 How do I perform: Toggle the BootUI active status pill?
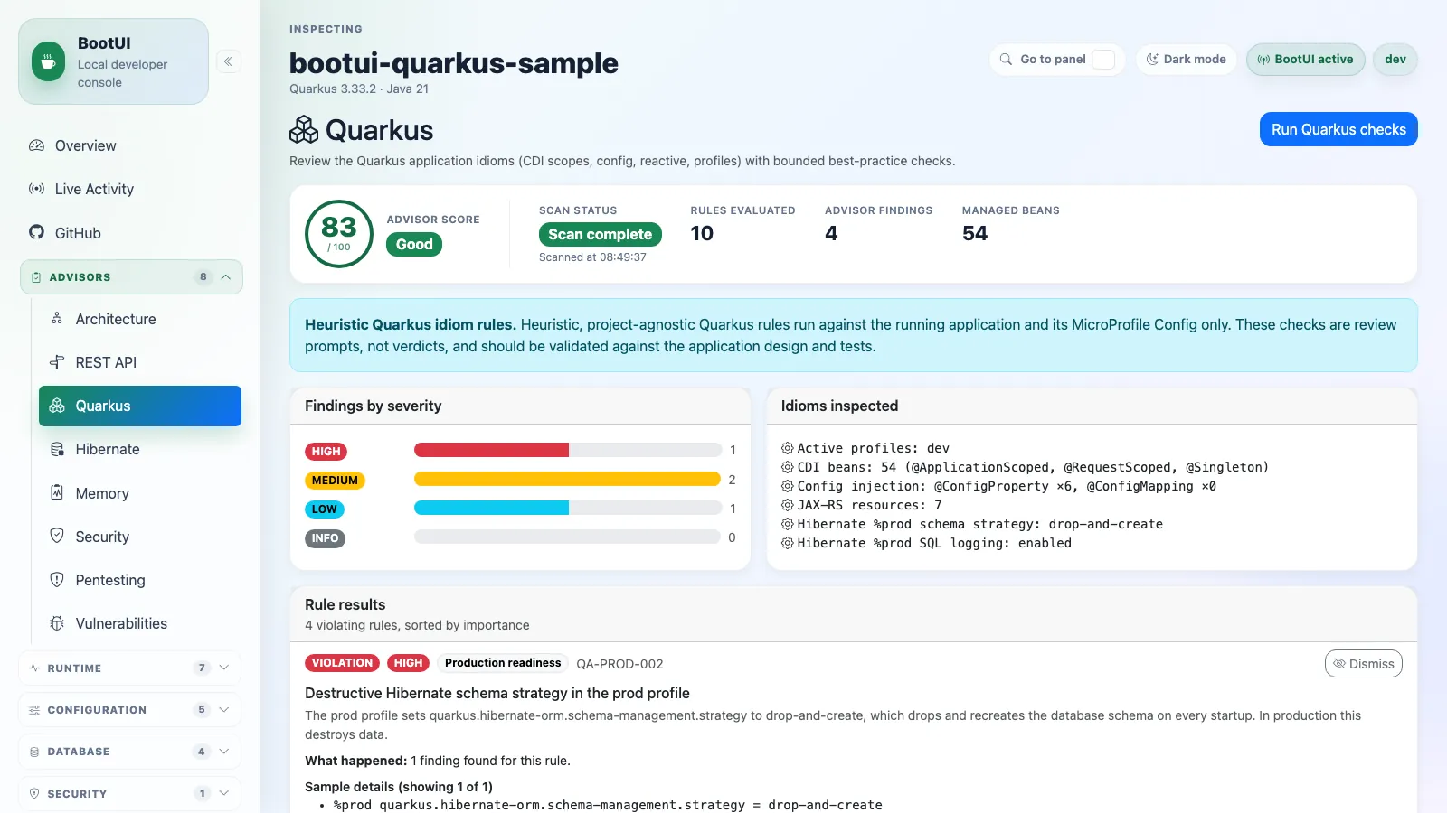point(1306,60)
